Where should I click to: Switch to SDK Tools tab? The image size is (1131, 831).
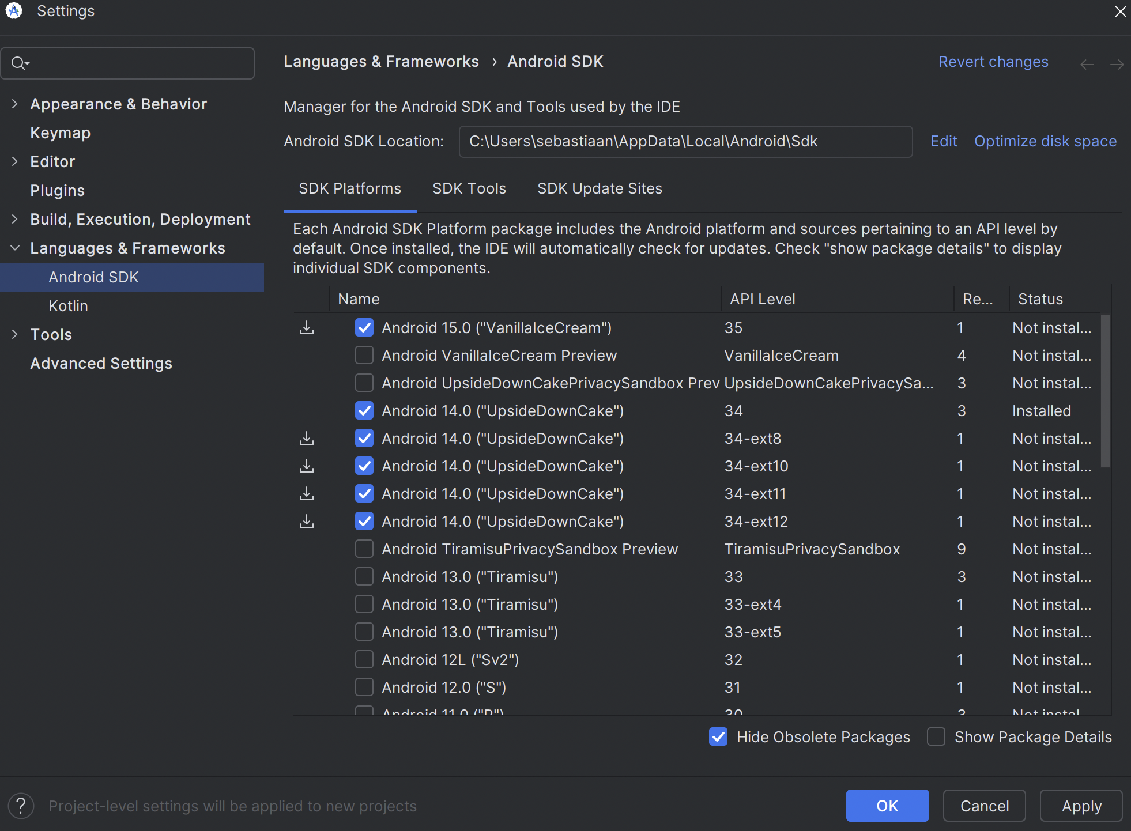click(469, 188)
